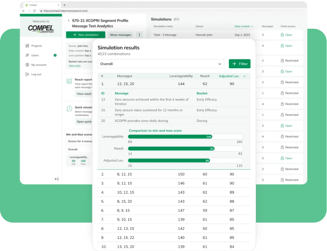This screenshot has height=251, width=327.
Task: Open Users in the sidebar
Action: (x=32, y=55)
